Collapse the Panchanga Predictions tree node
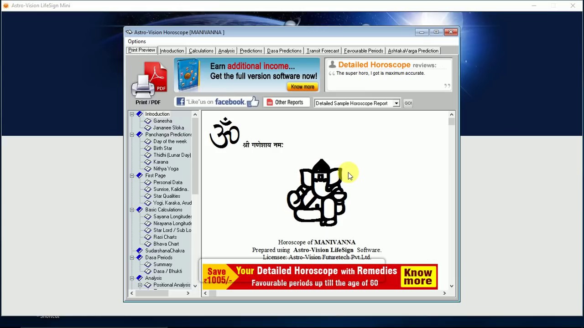Screen dimensions: 584x328 [132, 135]
